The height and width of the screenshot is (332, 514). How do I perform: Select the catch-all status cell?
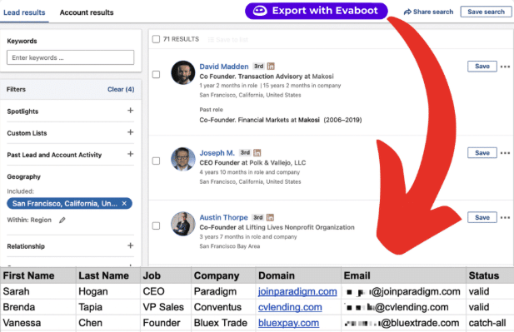490,323
